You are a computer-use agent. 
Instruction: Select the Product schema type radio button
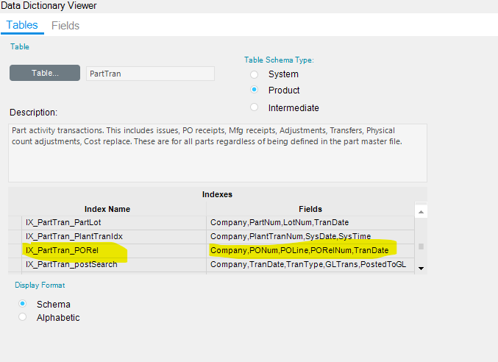254,90
